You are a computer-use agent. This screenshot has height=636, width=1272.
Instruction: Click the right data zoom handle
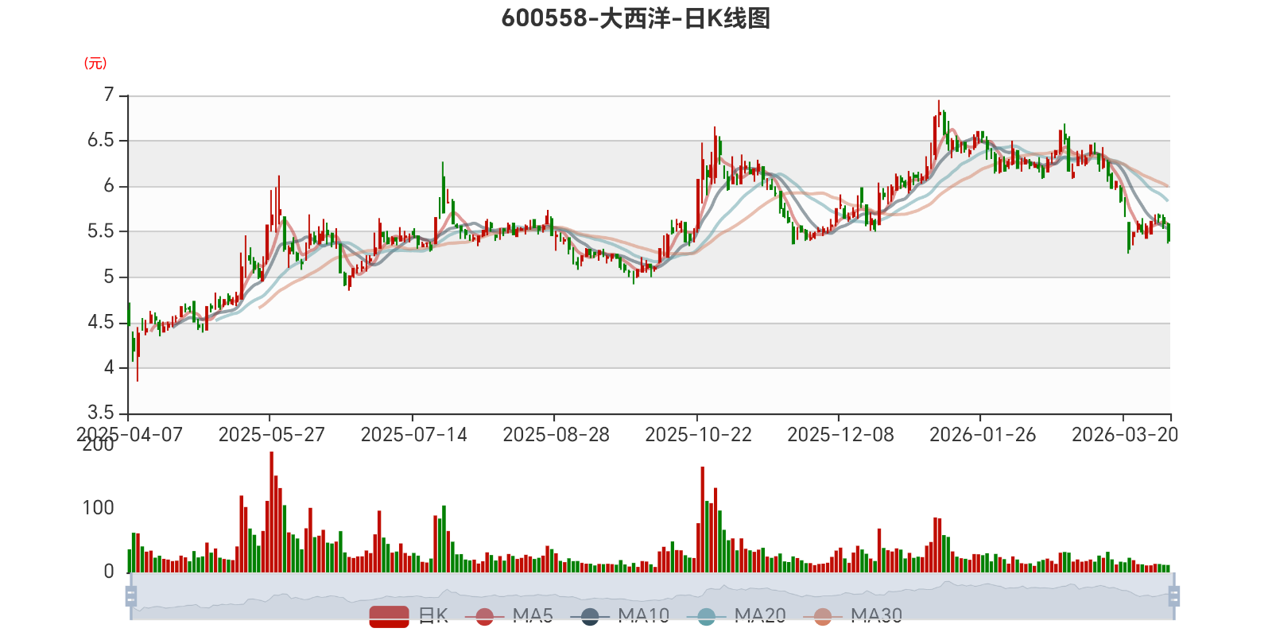(x=1173, y=596)
